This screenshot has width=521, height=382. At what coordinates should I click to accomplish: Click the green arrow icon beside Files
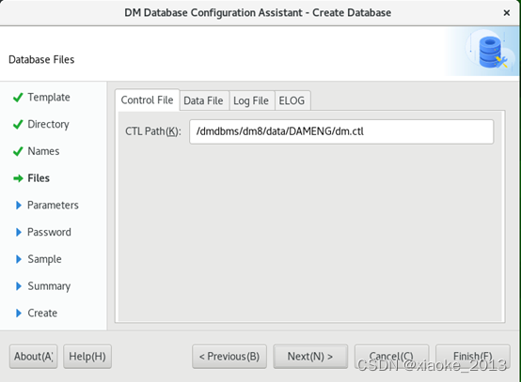(x=18, y=178)
